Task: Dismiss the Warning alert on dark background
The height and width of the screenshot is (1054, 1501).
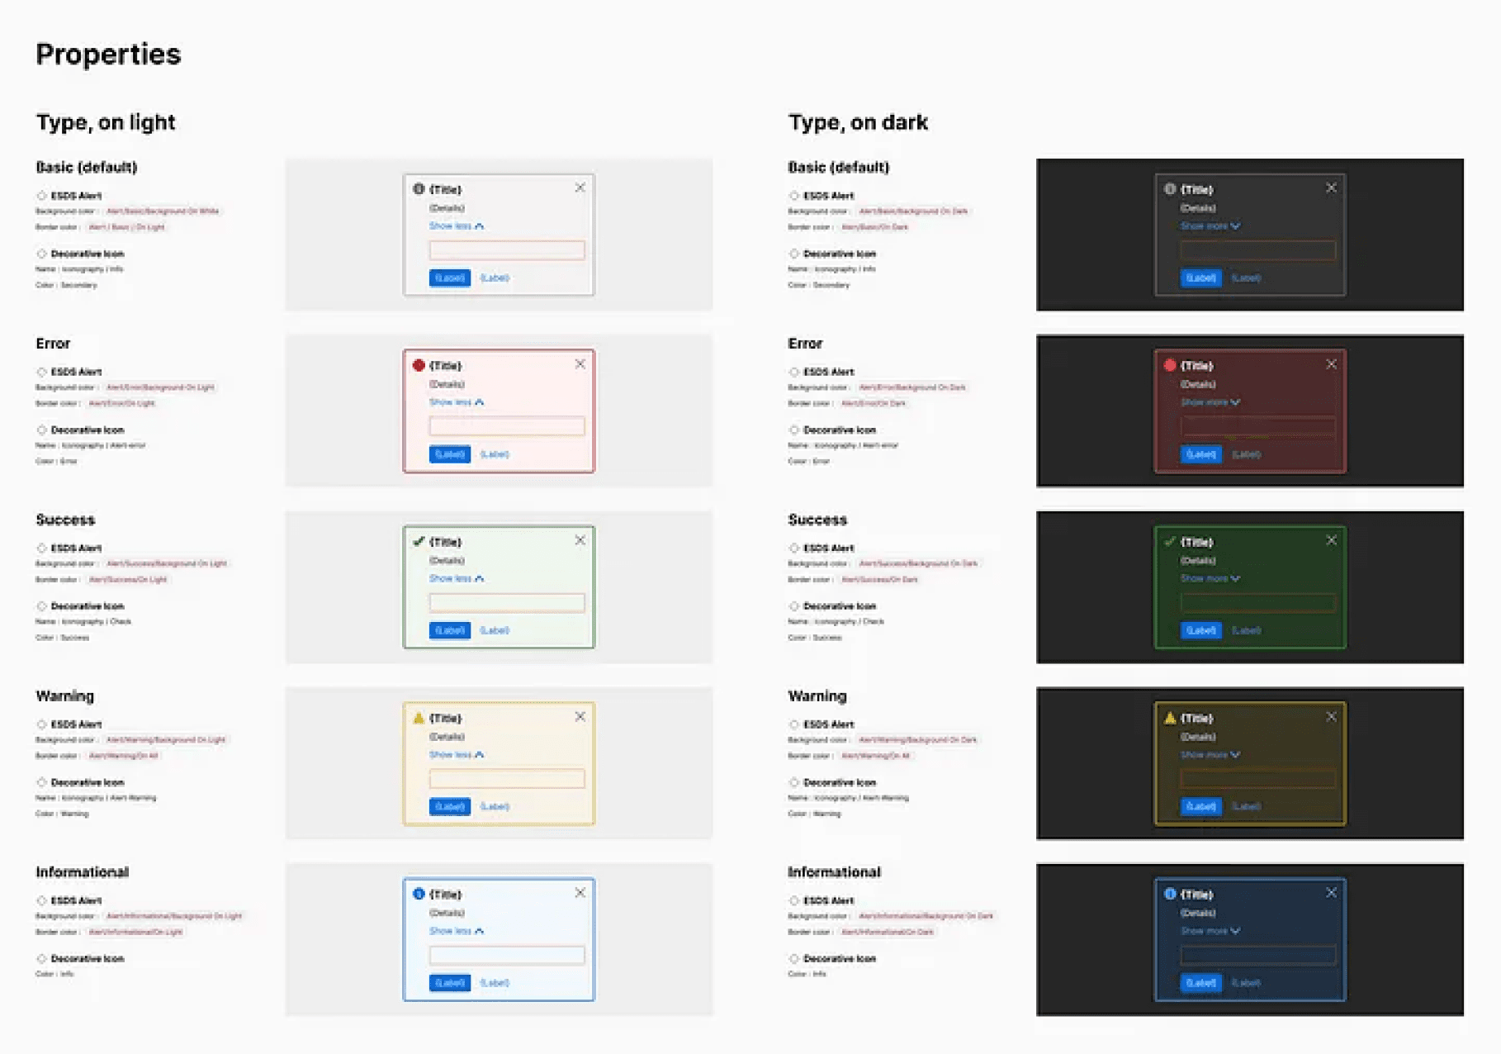Action: [1331, 717]
